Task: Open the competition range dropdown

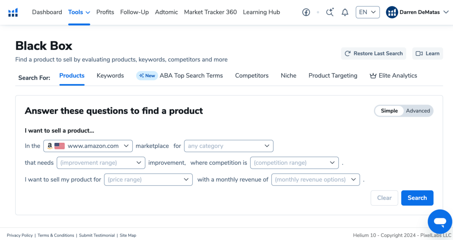Action: point(294,163)
